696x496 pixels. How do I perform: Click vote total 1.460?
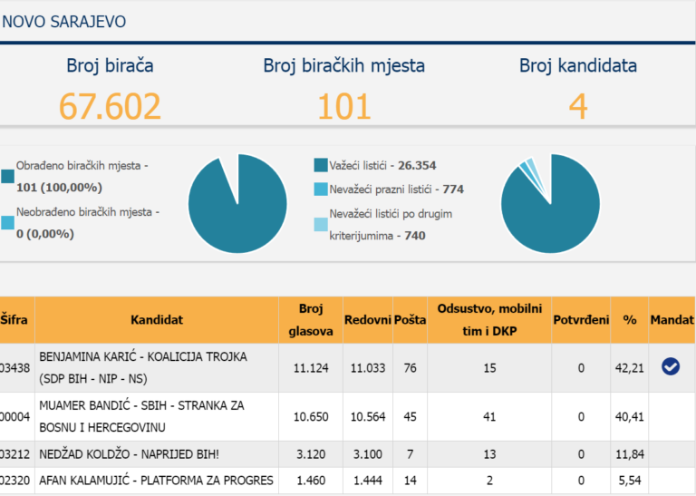point(311,481)
